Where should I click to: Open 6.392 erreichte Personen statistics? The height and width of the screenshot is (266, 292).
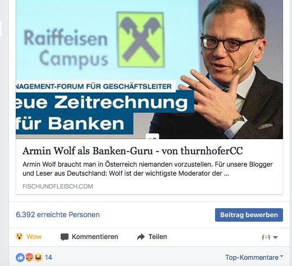click(58, 214)
